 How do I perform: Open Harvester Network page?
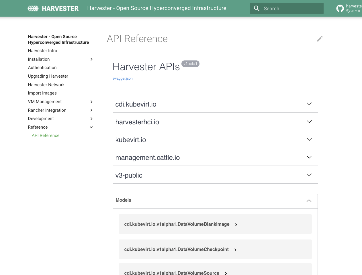(46, 85)
